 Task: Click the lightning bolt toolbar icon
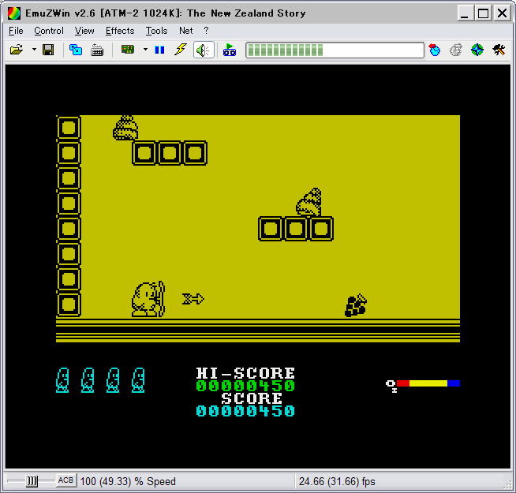(x=181, y=50)
